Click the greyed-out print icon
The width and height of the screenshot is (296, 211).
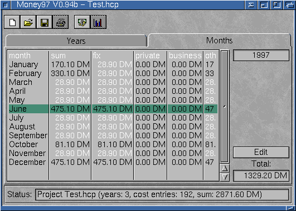point(60,22)
